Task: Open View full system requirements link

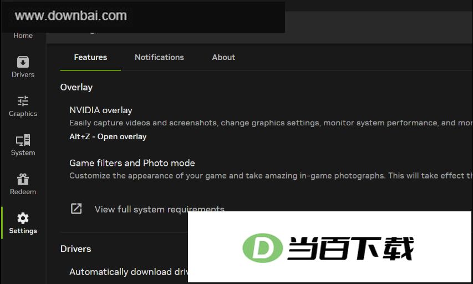Action: [x=160, y=209]
